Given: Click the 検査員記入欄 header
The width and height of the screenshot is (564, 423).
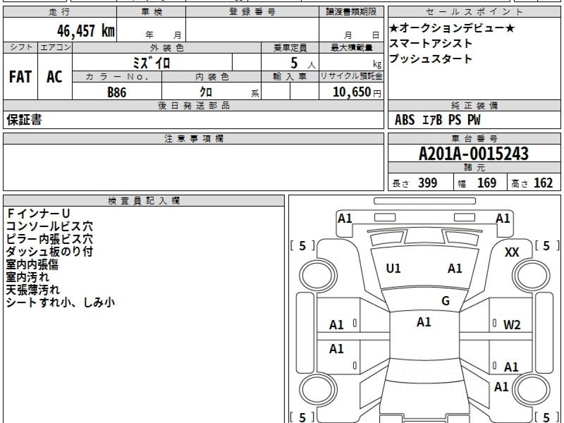Looking at the screenshot, I should 144,201.
